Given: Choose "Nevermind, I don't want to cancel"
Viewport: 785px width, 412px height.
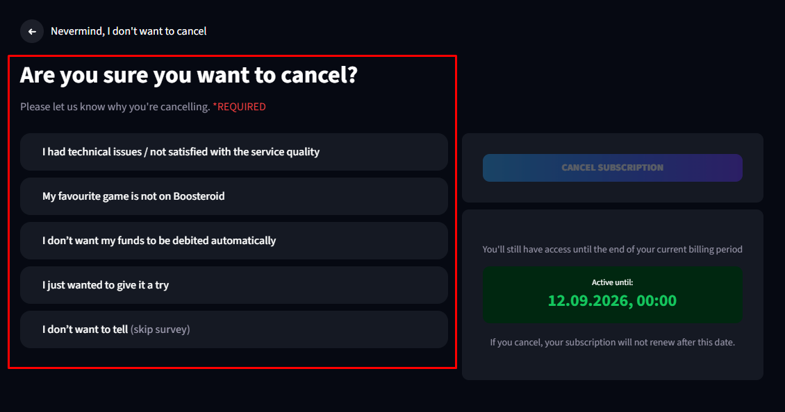Looking at the screenshot, I should [x=129, y=31].
